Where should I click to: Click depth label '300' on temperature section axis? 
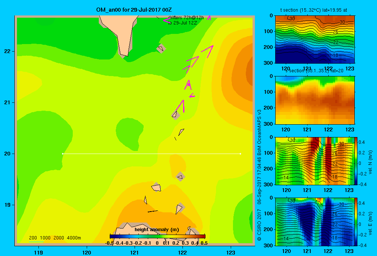[268, 63]
